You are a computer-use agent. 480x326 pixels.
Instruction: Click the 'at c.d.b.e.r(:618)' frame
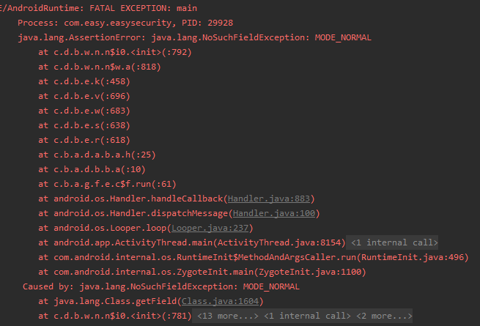click(84, 140)
